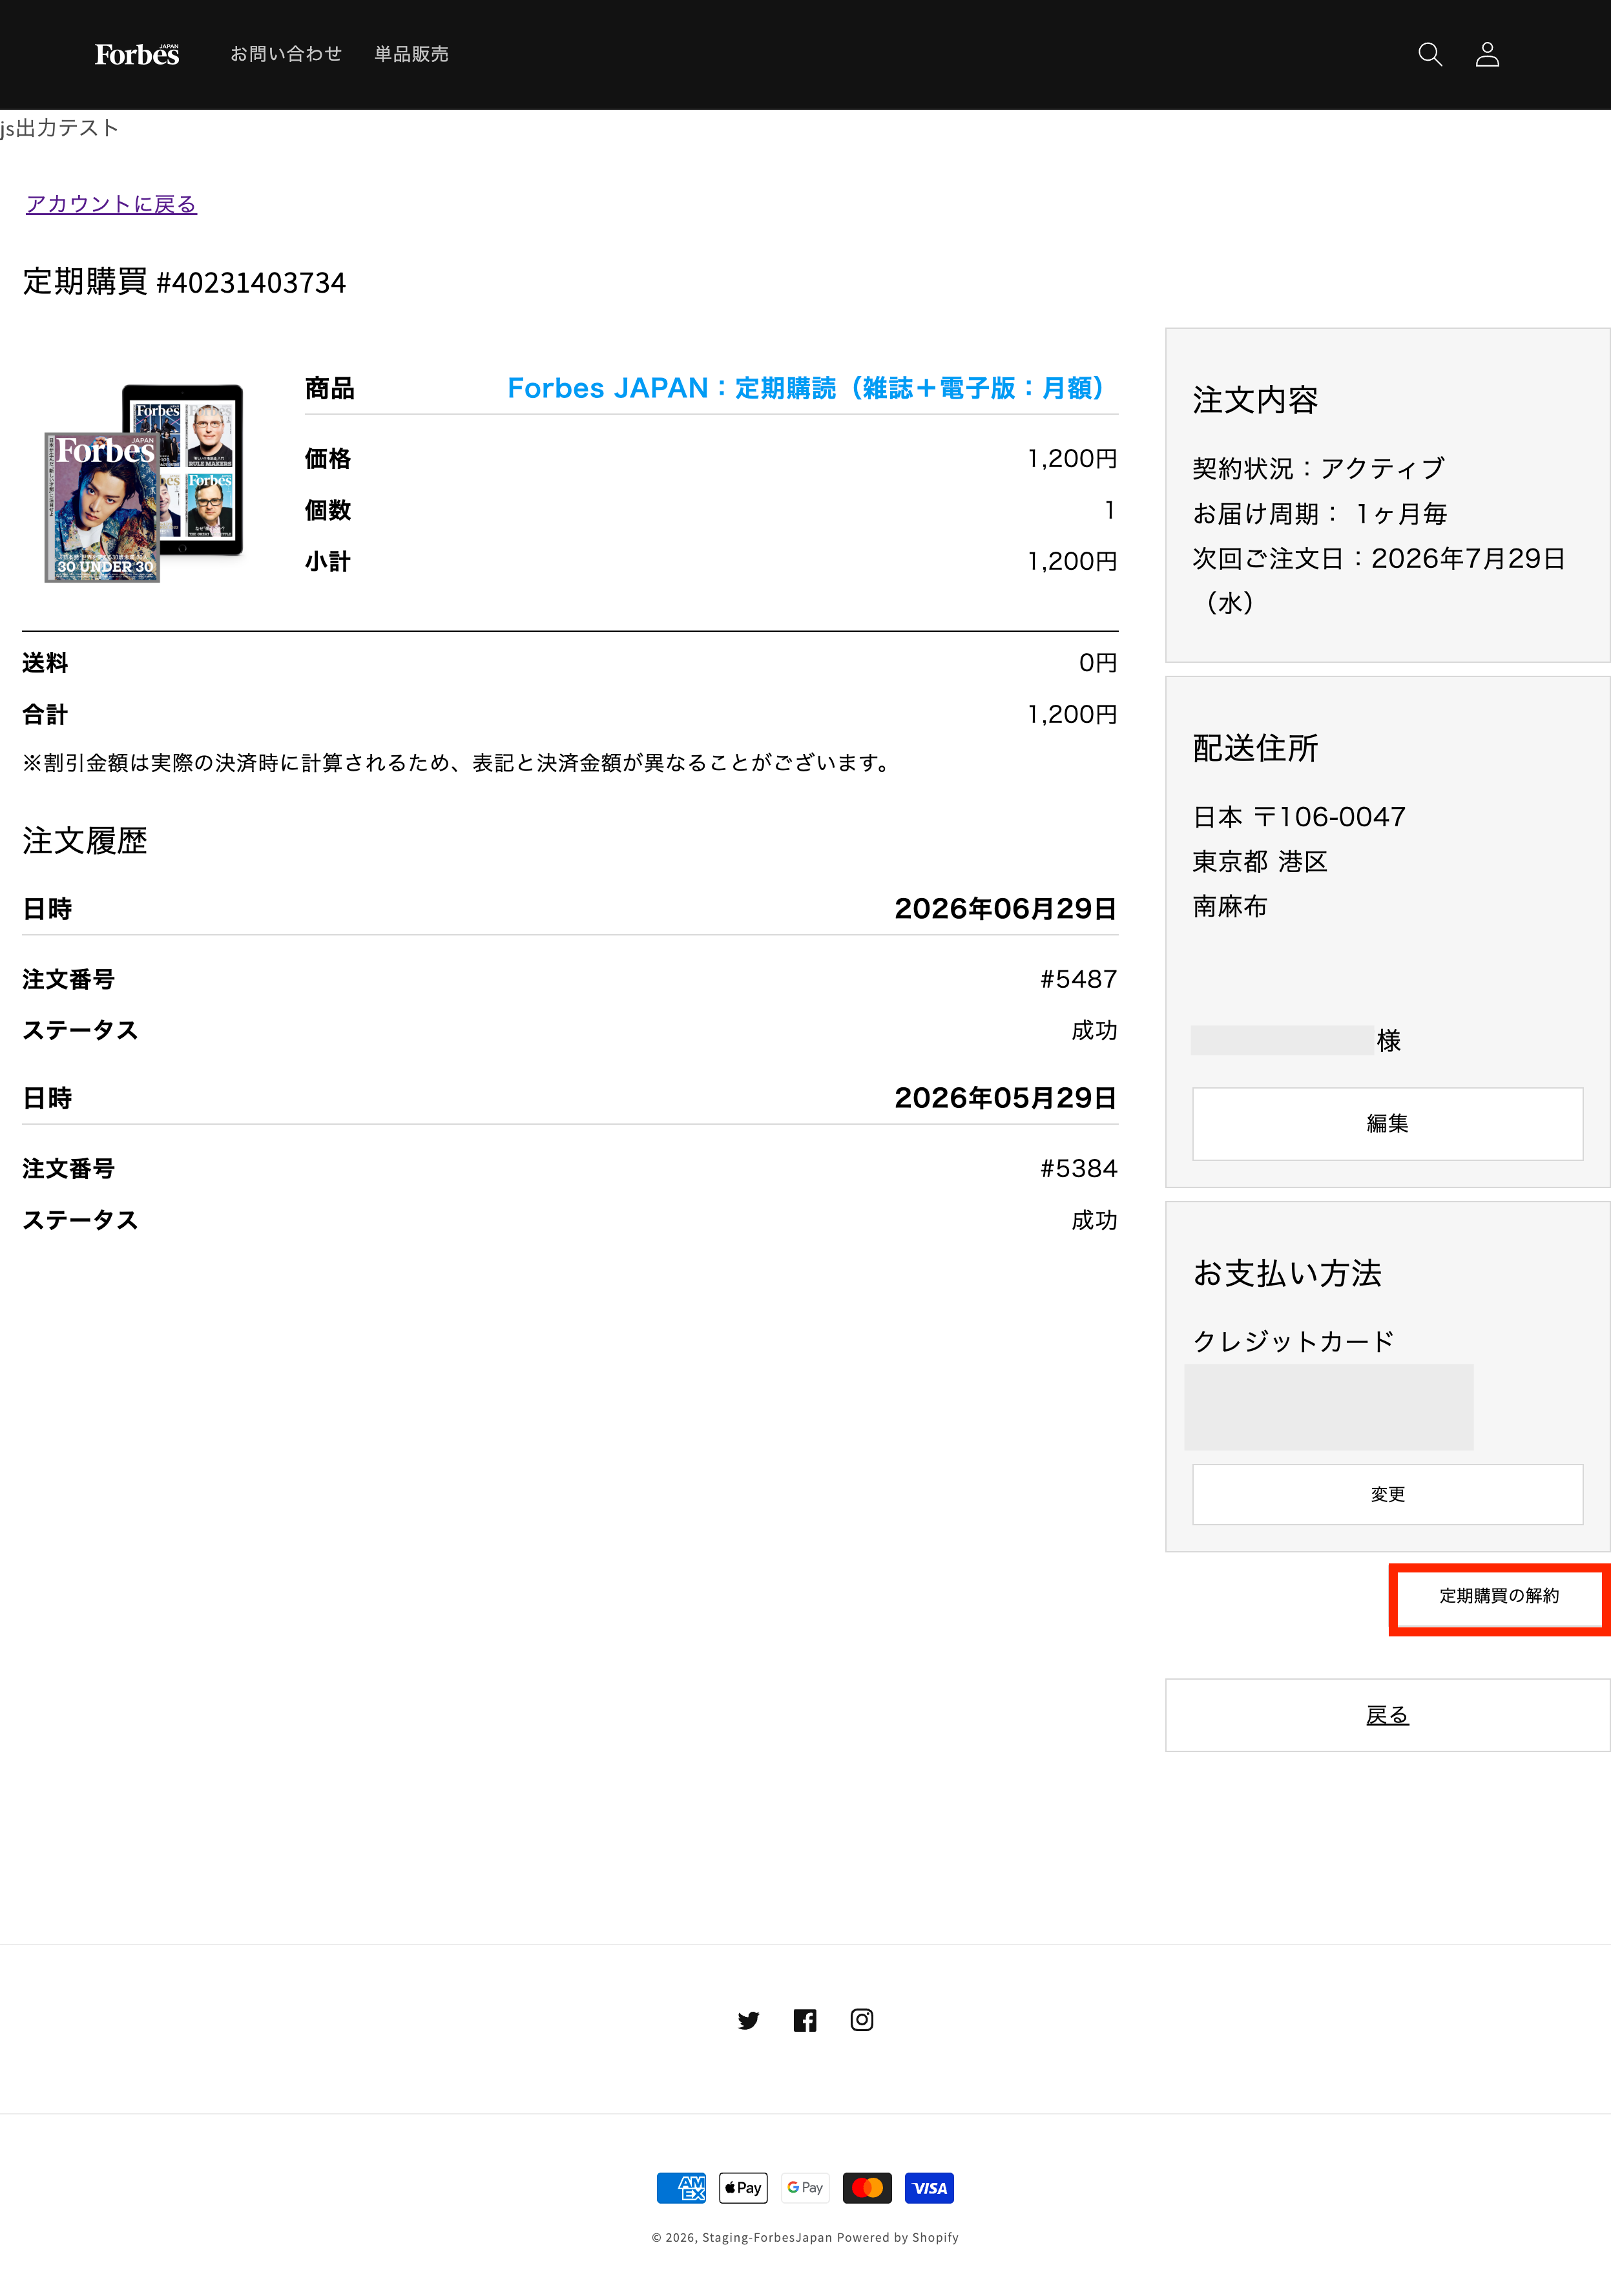Click the 契約状況:アクティブ status text
This screenshot has height=2296, width=1611.
tap(1318, 468)
